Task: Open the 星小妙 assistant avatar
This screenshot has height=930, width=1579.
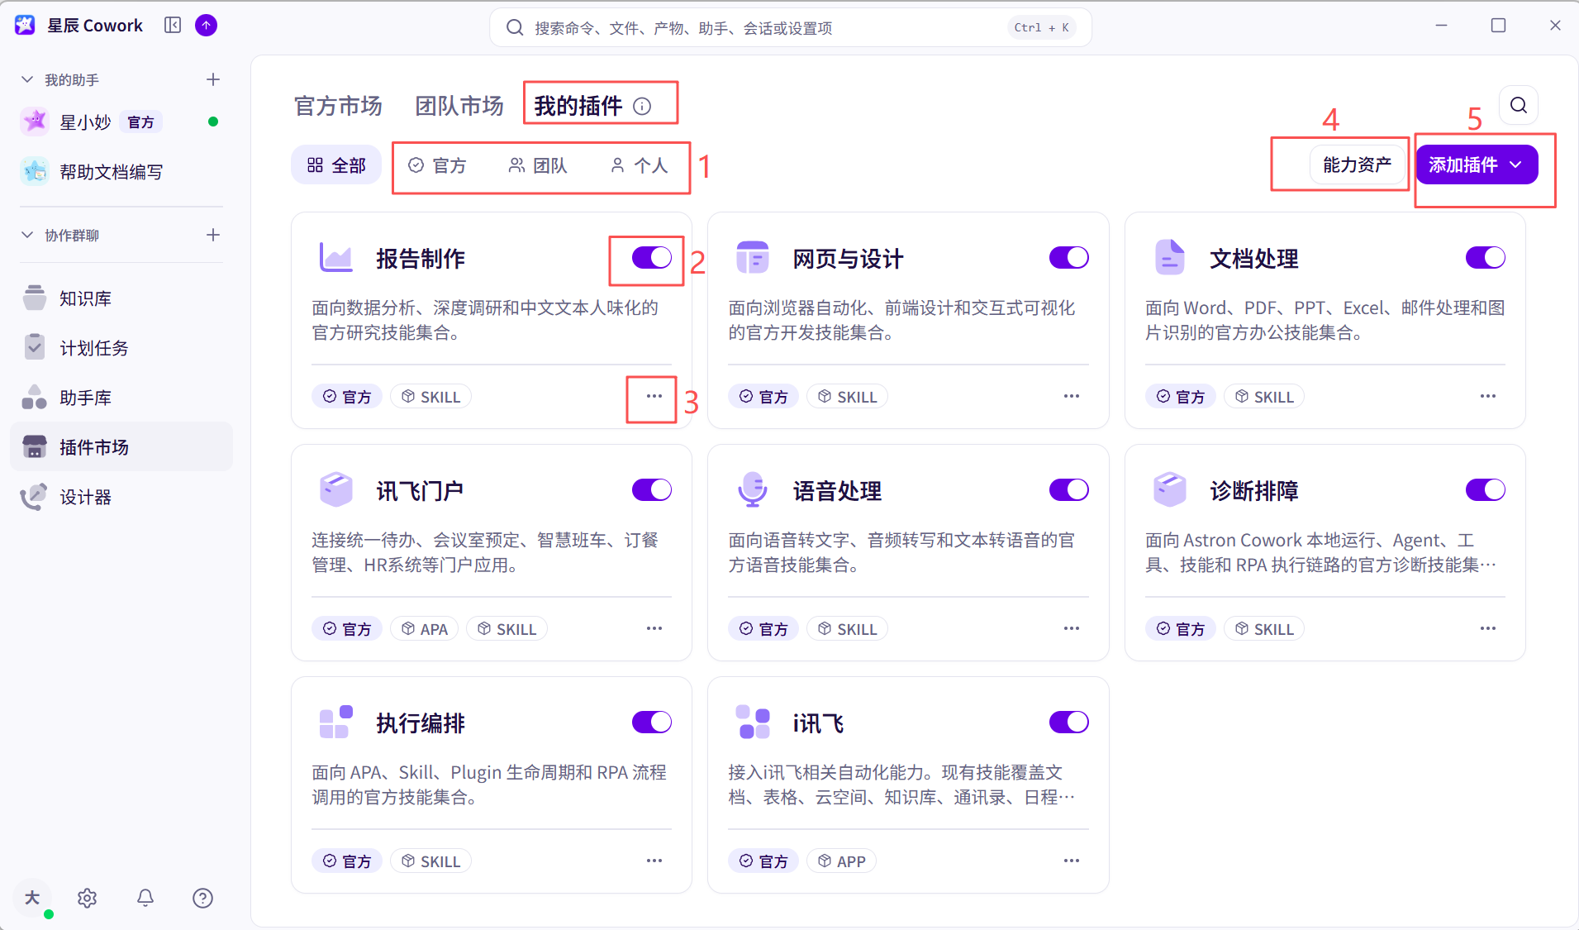Action: [35, 122]
